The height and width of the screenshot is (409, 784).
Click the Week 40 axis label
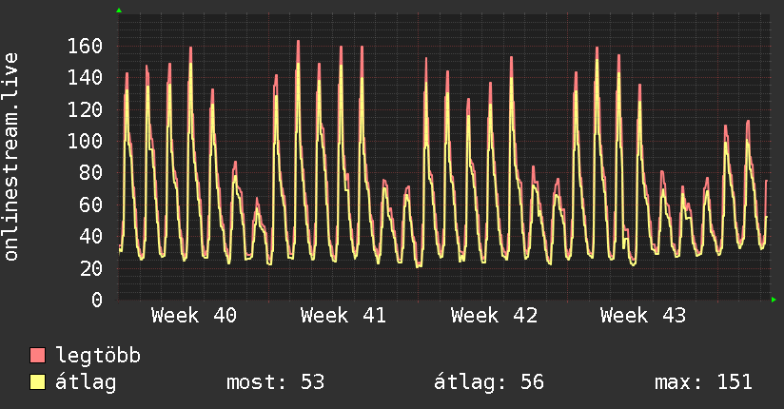(x=194, y=316)
